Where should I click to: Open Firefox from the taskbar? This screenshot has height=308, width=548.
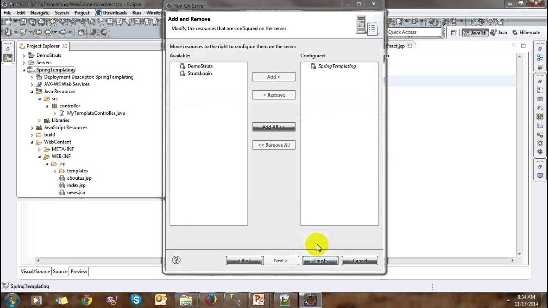[211, 300]
